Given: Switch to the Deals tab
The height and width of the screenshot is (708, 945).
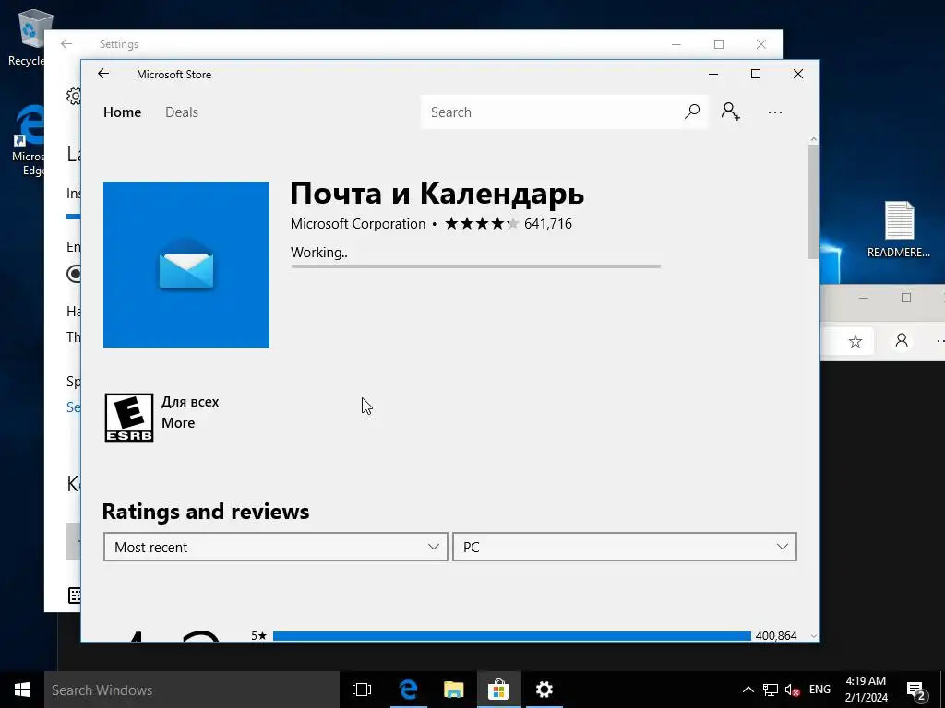Looking at the screenshot, I should (182, 112).
